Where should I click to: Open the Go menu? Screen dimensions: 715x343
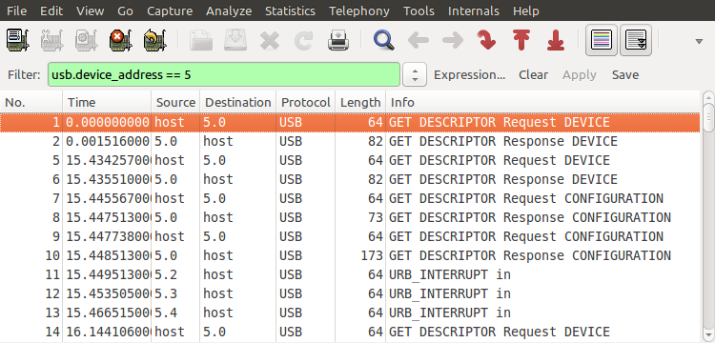[125, 10]
